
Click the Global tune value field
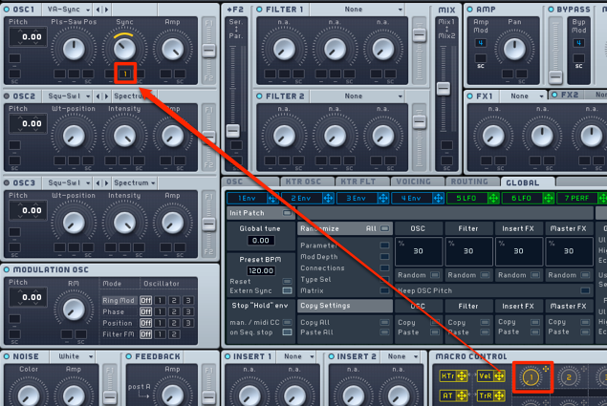[x=261, y=241]
